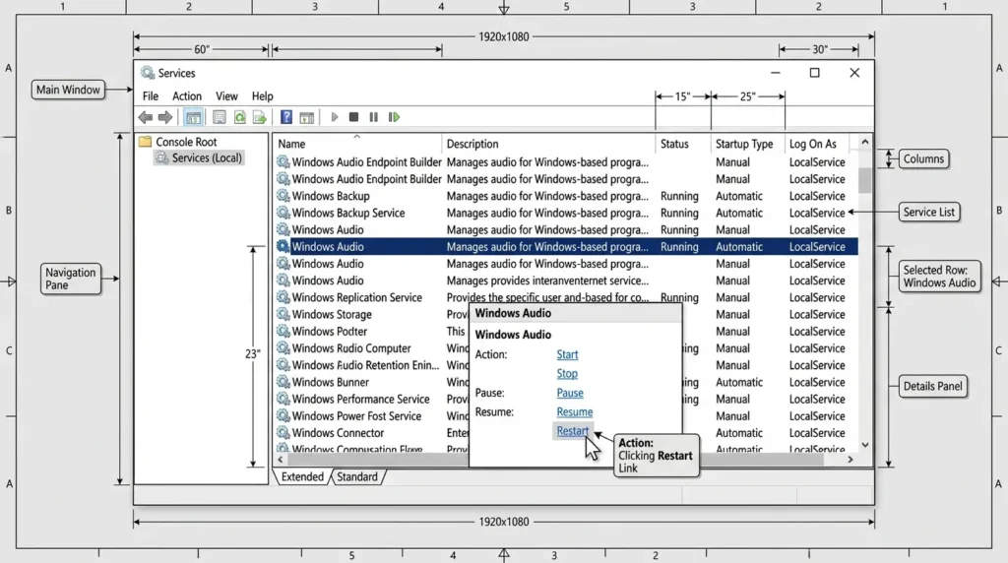1008x563 pixels.
Task: Select Services (Local) in the navigation tree
Action: (207, 158)
